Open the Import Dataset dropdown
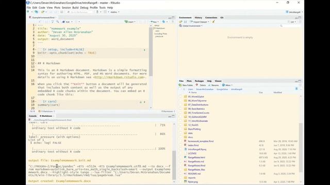This screenshot has height=185, width=330. [x=200, y=22]
